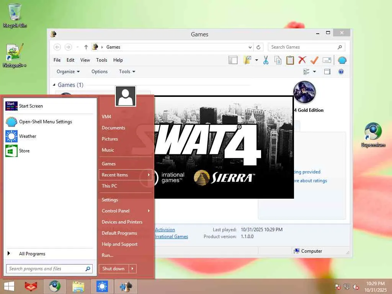Open the View menu

(85, 60)
